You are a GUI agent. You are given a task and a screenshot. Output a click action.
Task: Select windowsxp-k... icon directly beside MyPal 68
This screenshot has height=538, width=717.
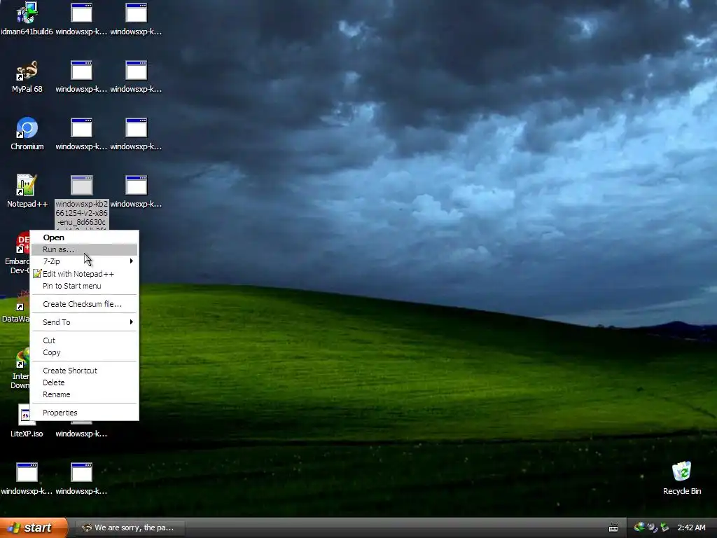pos(81,71)
